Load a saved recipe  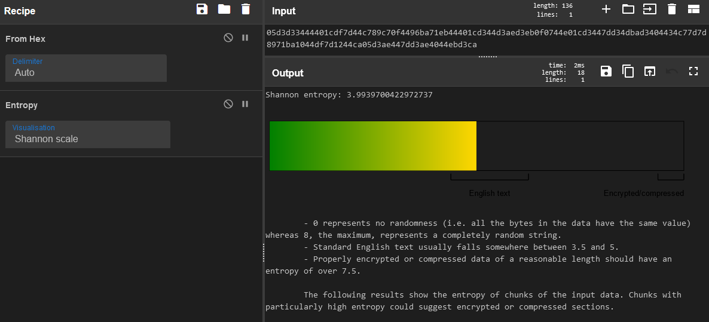tap(224, 9)
